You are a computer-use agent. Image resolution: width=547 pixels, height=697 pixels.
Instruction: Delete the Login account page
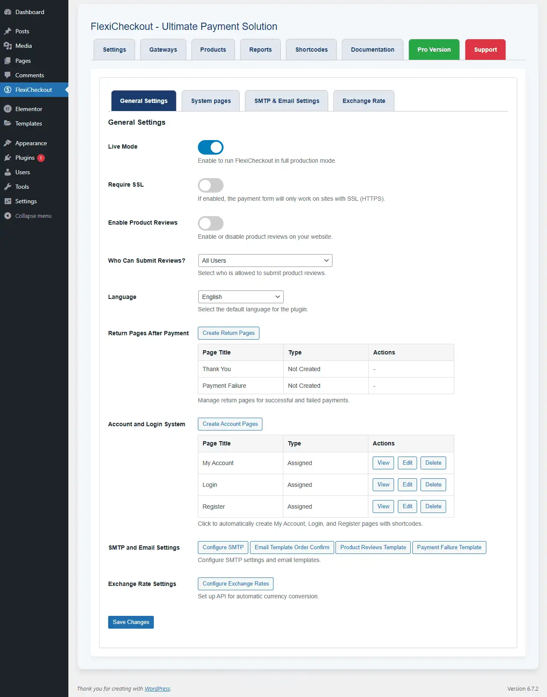[x=433, y=485]
